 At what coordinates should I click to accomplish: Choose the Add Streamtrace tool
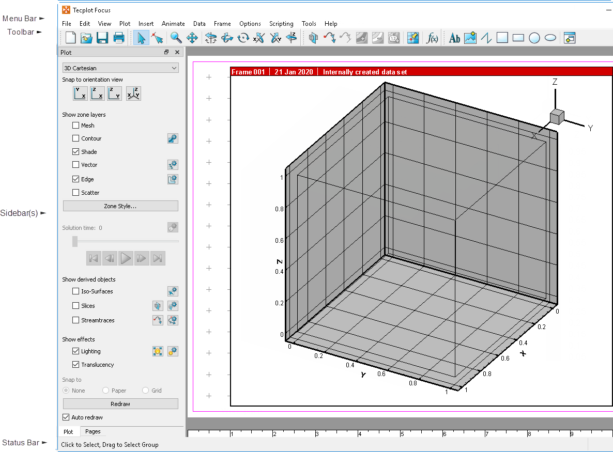pyautogui.click(x=330, y=38)
